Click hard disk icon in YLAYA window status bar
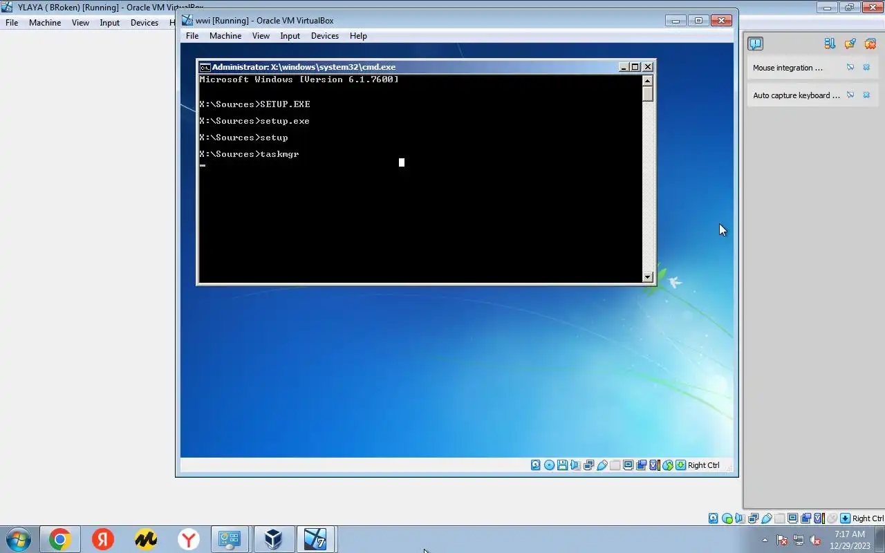Screen dimensions: 885x553 coord(713,518)
